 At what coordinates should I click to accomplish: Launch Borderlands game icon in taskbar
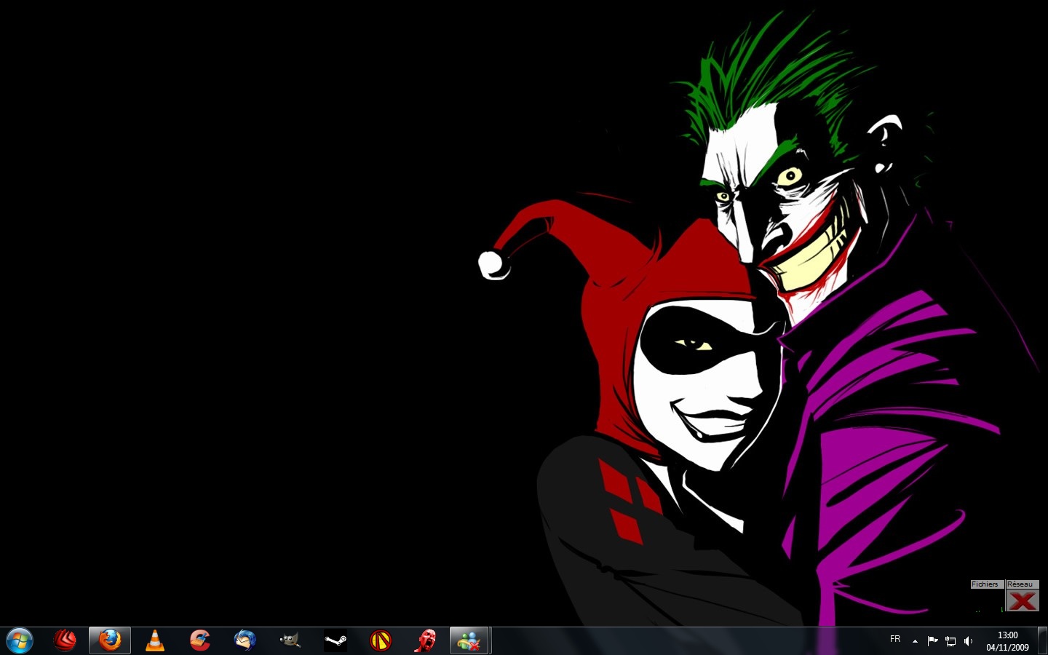(x=381, y=640)
